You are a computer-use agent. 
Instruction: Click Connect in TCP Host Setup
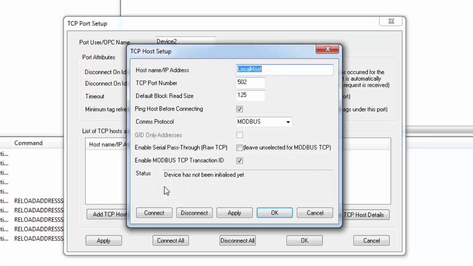pos(154,213)
